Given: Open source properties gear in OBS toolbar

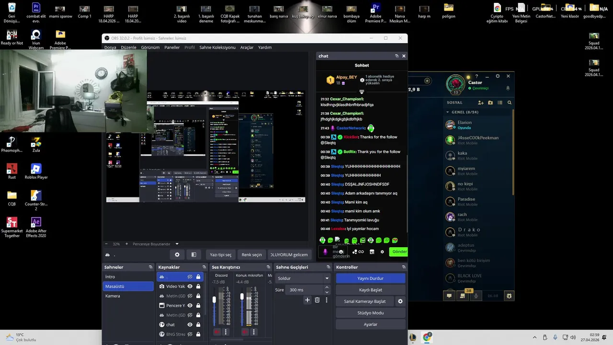Looking at the screenshot, I should point(177,254).
